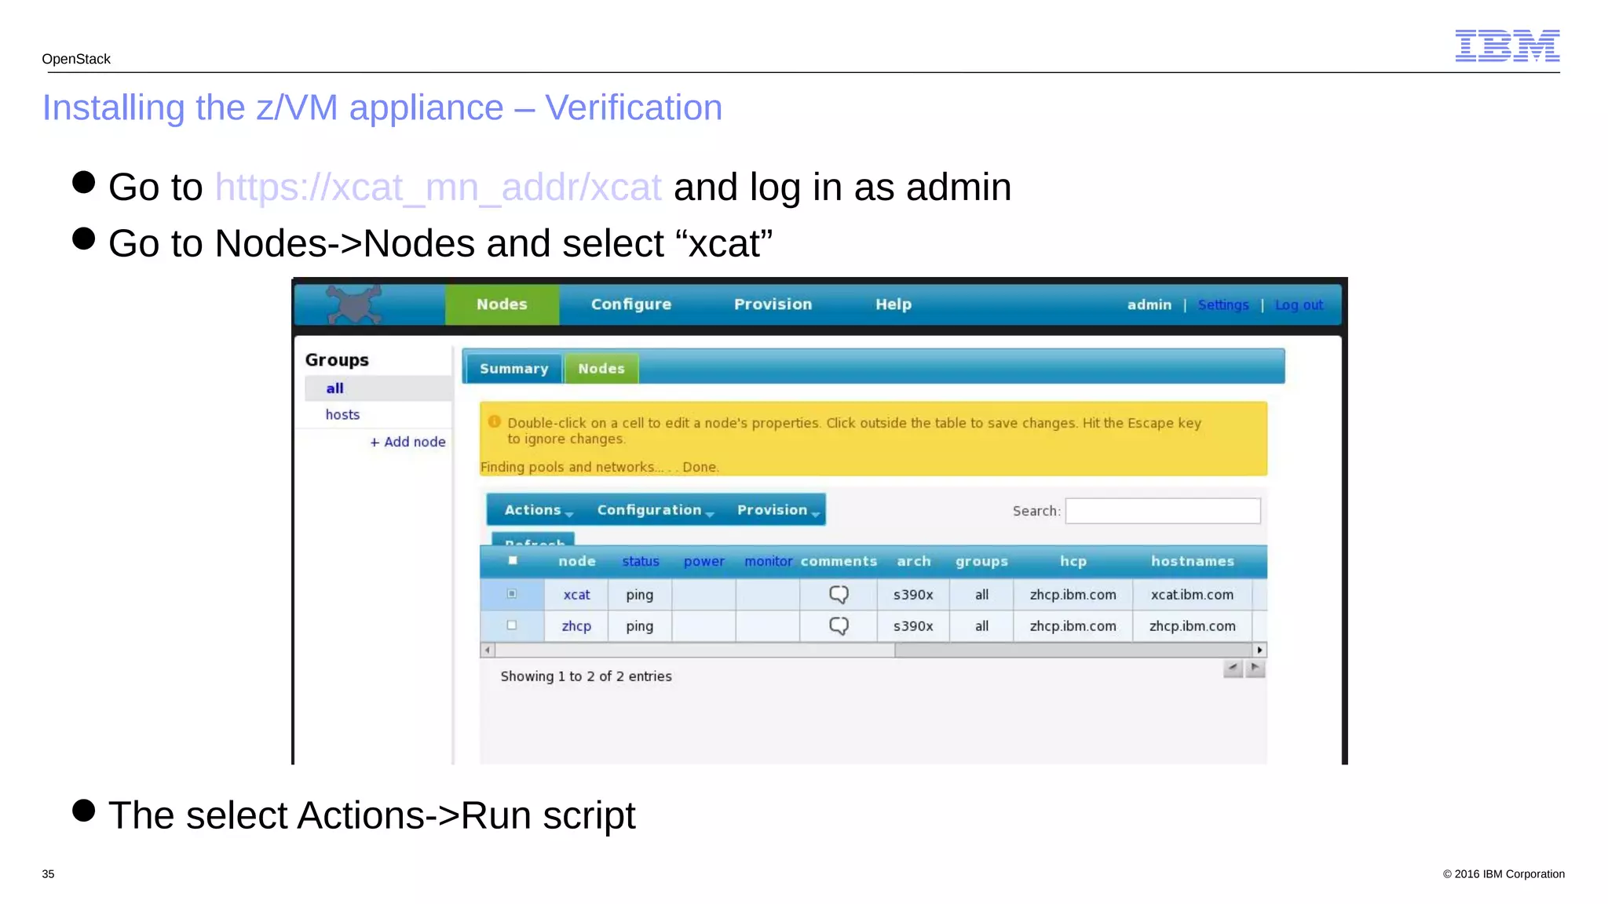
Task: Sort by the monitor column link
Action: (768, 561)
